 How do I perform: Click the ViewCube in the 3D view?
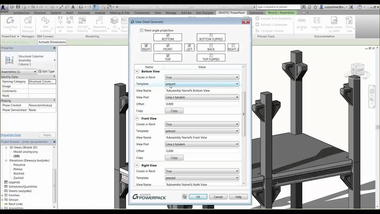[x=357, y=70]
